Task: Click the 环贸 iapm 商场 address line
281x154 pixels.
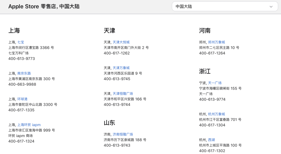Action: 21,136
